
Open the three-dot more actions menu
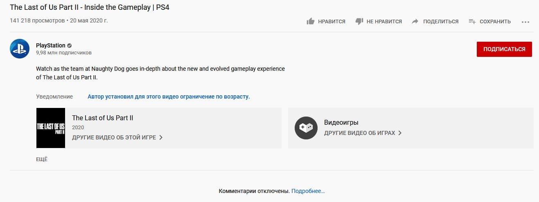click(525, 22)
